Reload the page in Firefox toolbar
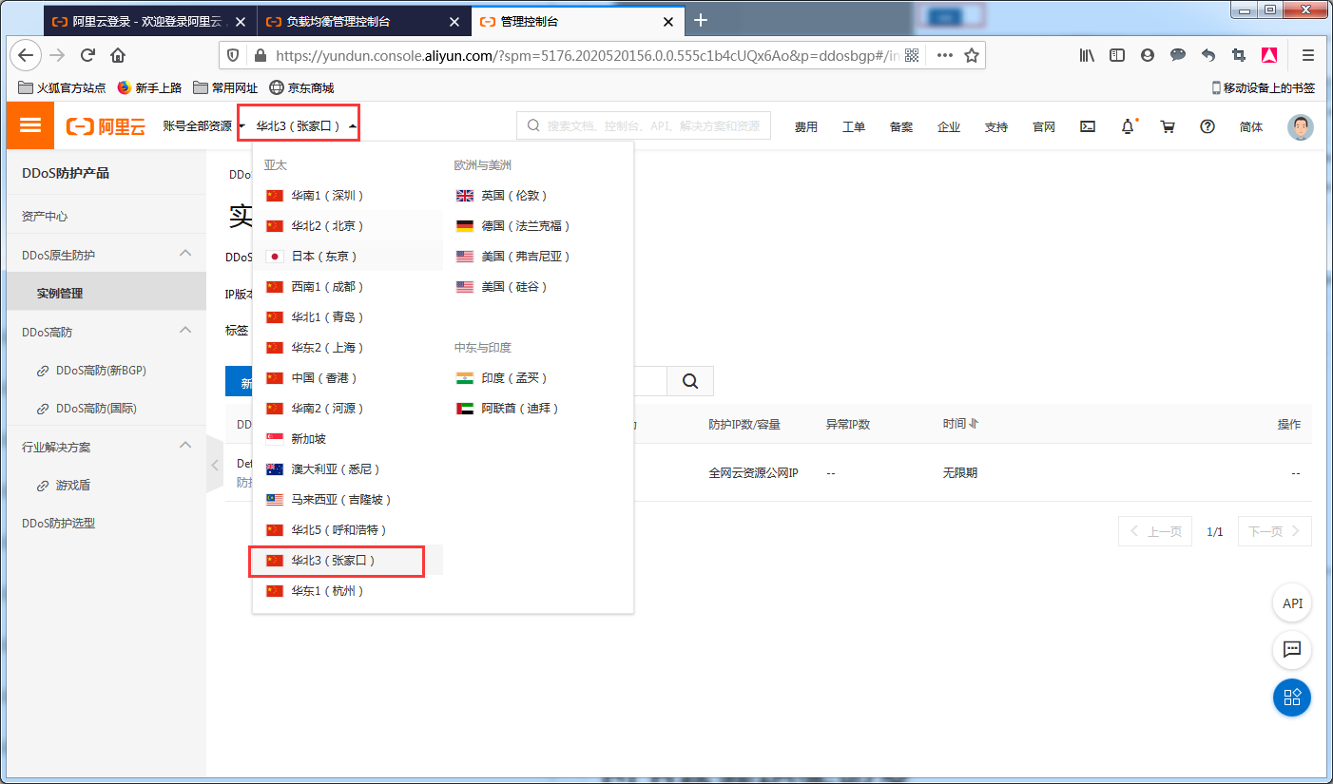The width and height of the screenshot is (1333, 784). 87,55
